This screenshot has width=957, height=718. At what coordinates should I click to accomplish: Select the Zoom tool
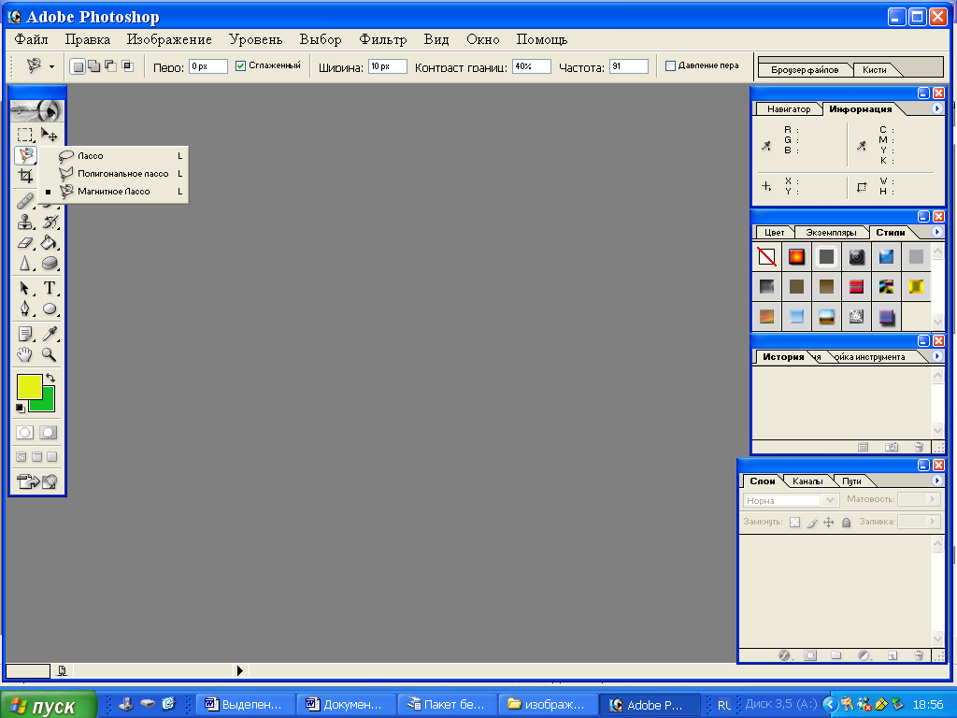tap(50, 354)
